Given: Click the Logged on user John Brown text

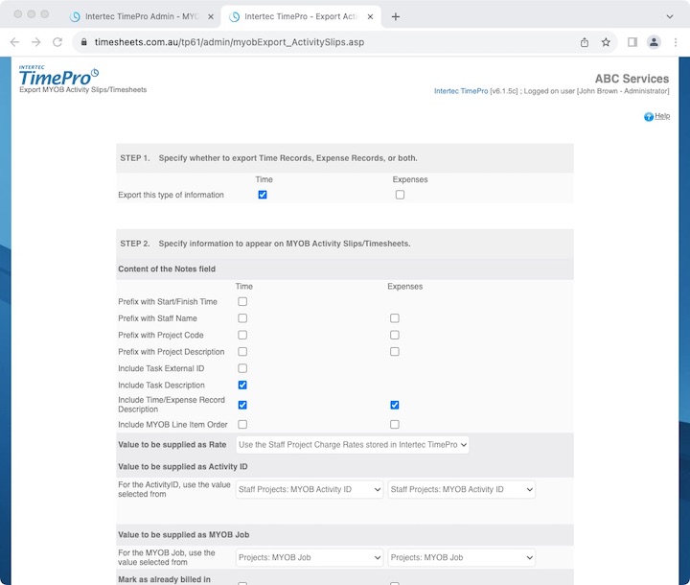Looking at the screenshot, I should (596, 91).
